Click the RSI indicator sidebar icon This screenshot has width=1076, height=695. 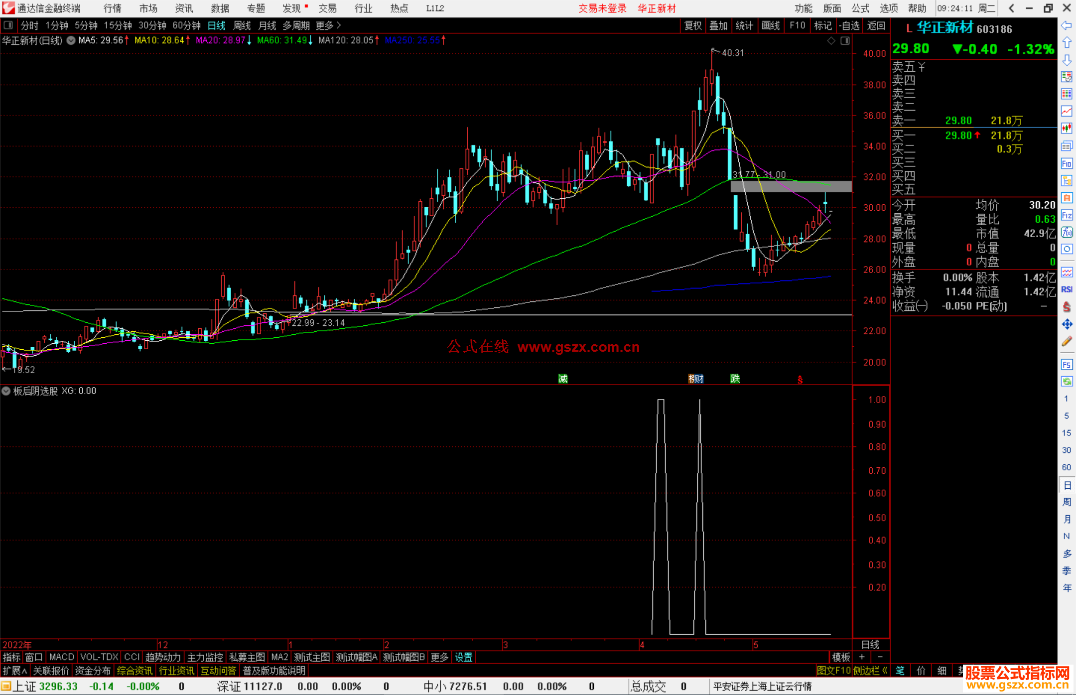coord(1067,289)
